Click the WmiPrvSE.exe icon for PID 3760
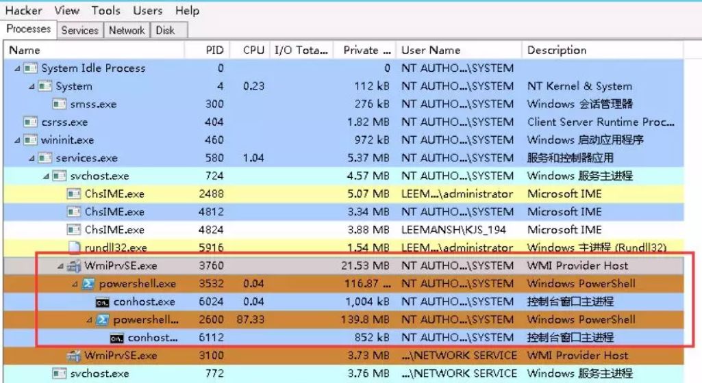This screenshot has width=702, height=383. click(x=74, y=266)
